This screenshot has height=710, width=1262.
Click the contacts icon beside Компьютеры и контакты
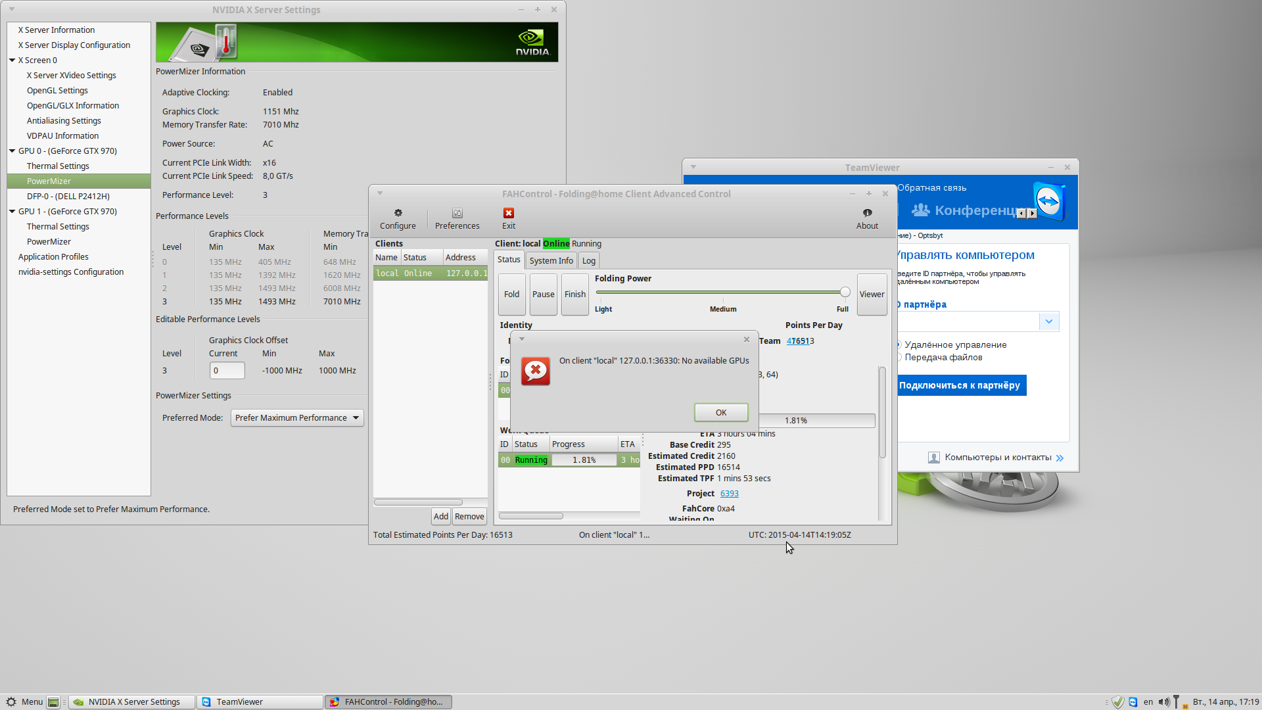pyautogui.click(x=933, y=458)
